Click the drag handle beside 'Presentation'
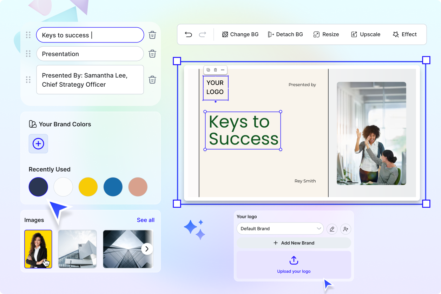 (x=28, y=54)
